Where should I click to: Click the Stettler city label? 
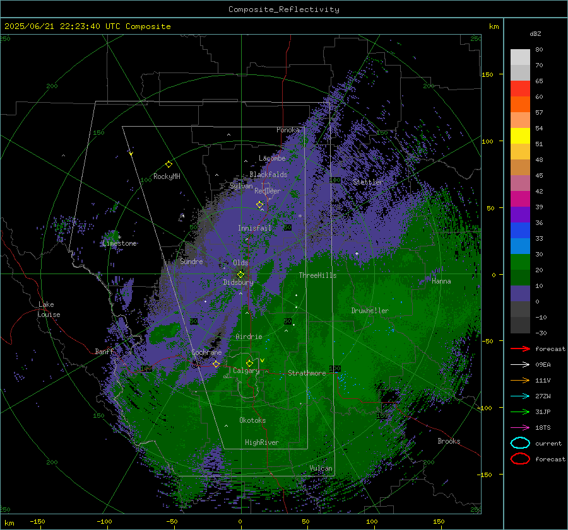(x=368, y=182)
